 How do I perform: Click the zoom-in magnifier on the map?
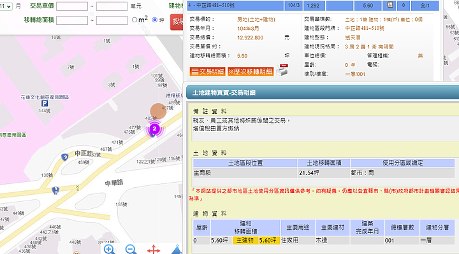click(109, 250)
